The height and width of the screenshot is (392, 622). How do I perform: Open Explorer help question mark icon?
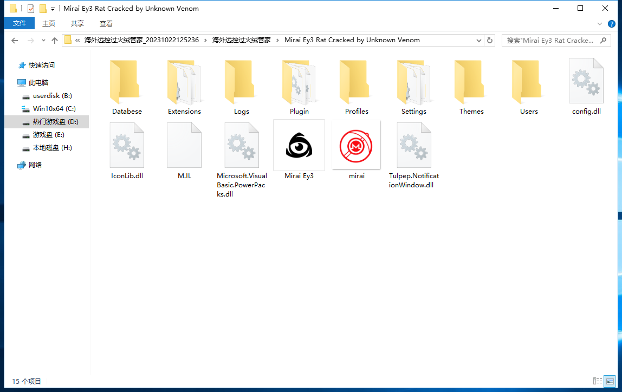(611, 24)
